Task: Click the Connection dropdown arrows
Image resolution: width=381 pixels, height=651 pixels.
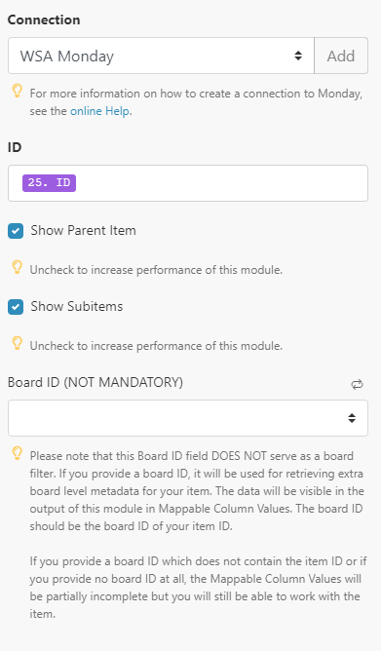Action: click(298, 56)
